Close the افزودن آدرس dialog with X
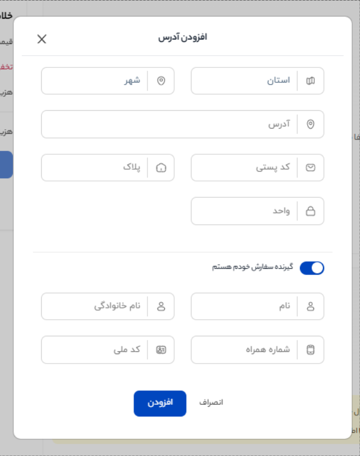 [42, 39]
